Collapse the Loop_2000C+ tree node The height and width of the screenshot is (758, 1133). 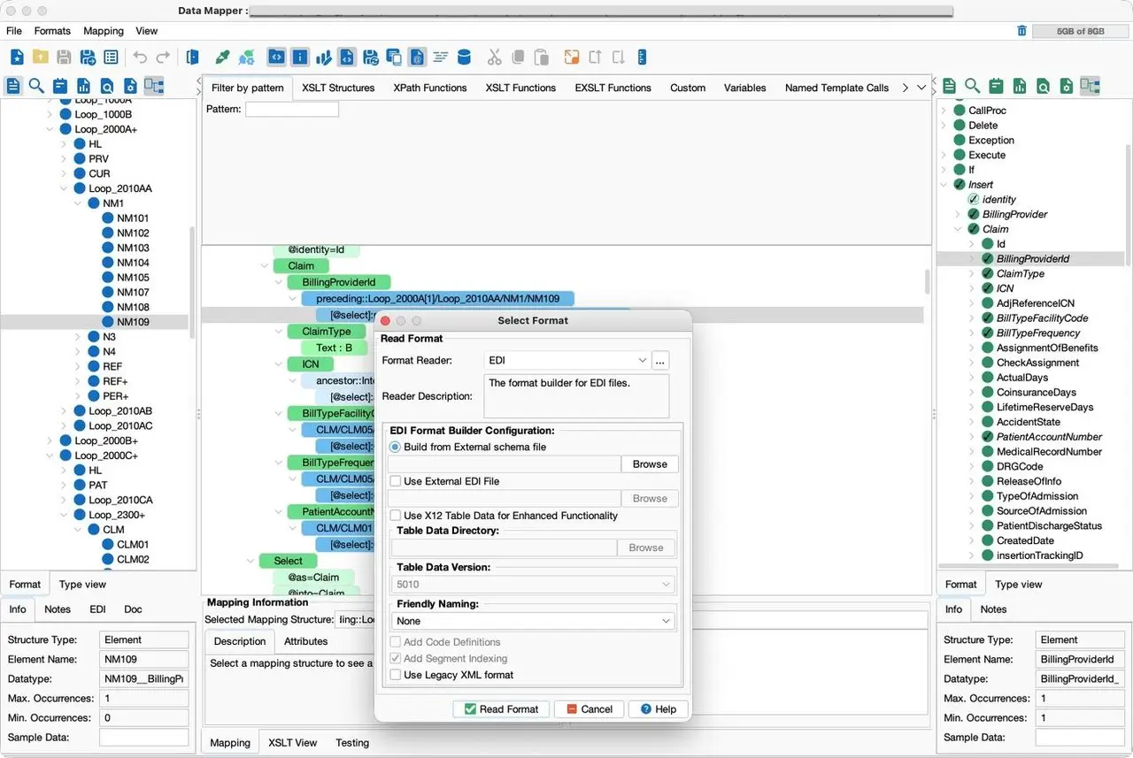pyautogui.click(x=50, y=456)
